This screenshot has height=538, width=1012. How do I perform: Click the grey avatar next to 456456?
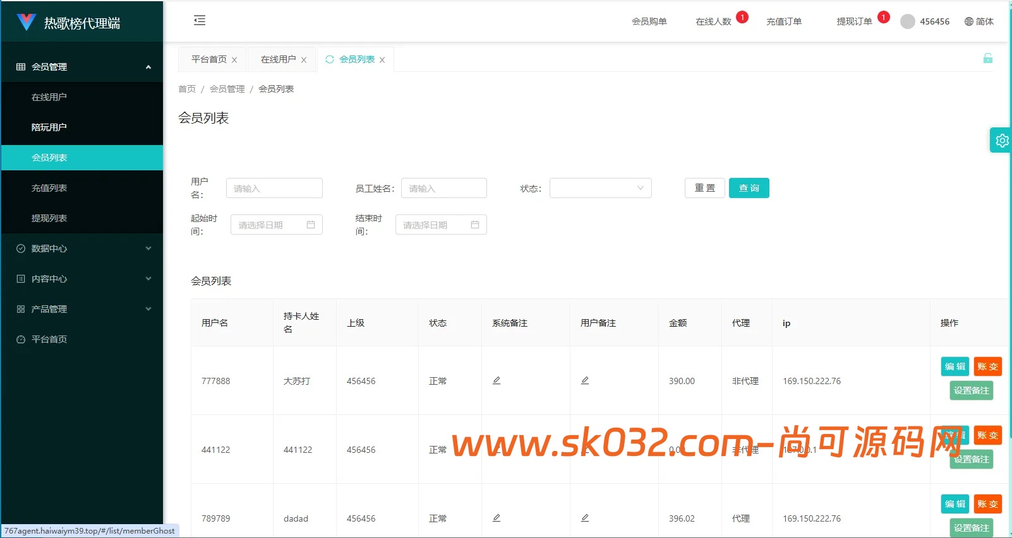[x=908, y=21]
